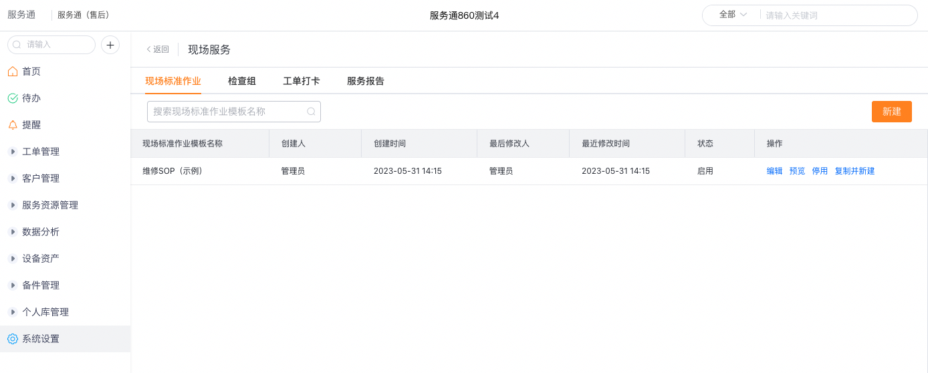The image size is (928, 373).
Task: Open 系统设置 in the sidebar
Action: [66, 339]
